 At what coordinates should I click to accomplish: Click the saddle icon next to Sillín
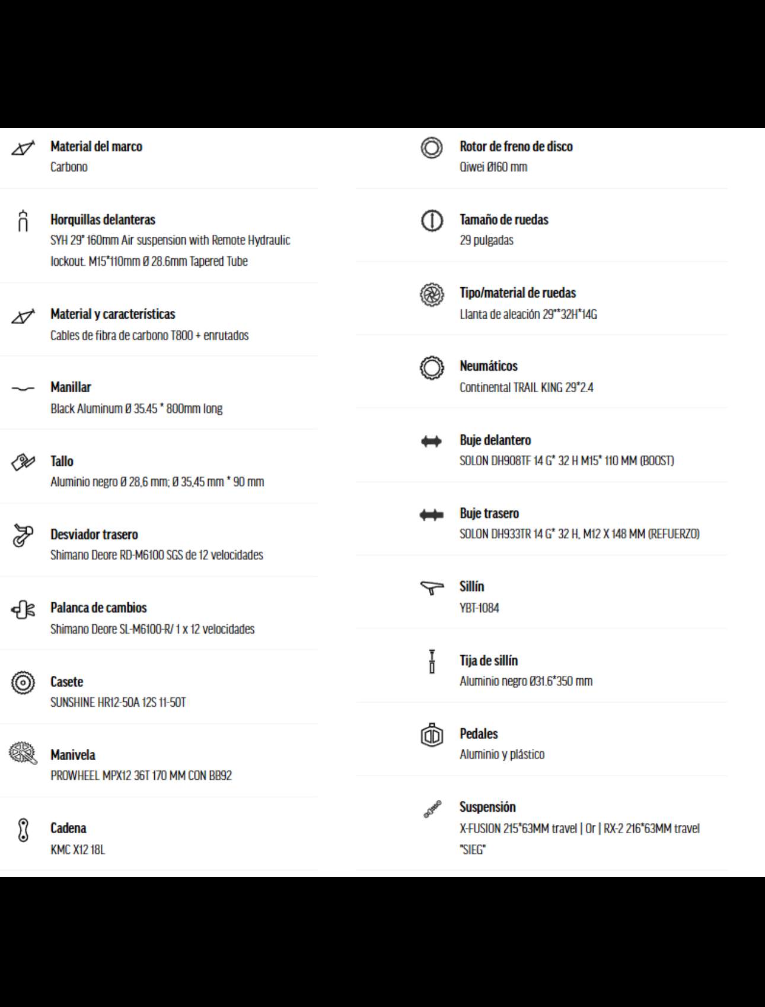point(431,587)
